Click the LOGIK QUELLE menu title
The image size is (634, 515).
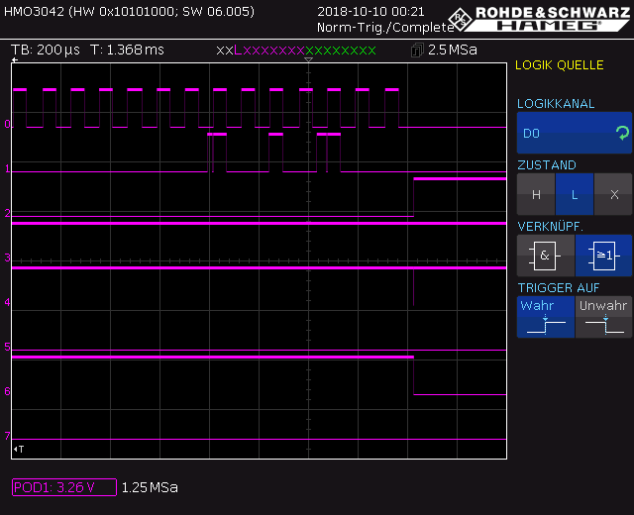559,65
